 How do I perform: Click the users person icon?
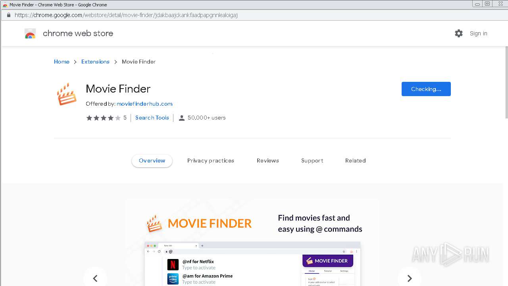(x=182, y=118)
